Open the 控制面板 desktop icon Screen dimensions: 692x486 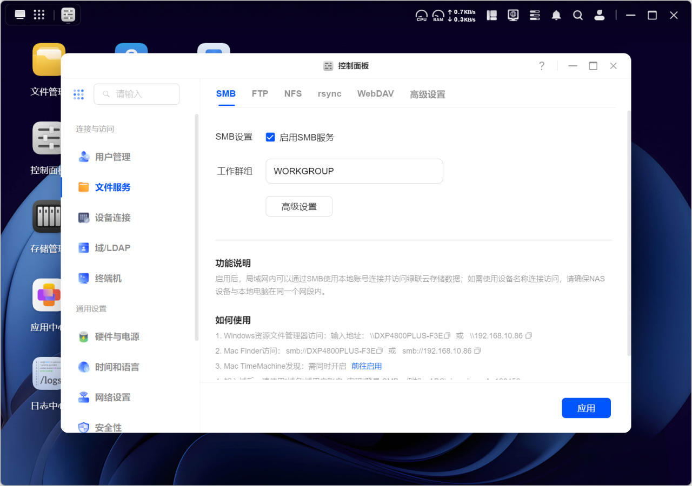coord(48,138)
